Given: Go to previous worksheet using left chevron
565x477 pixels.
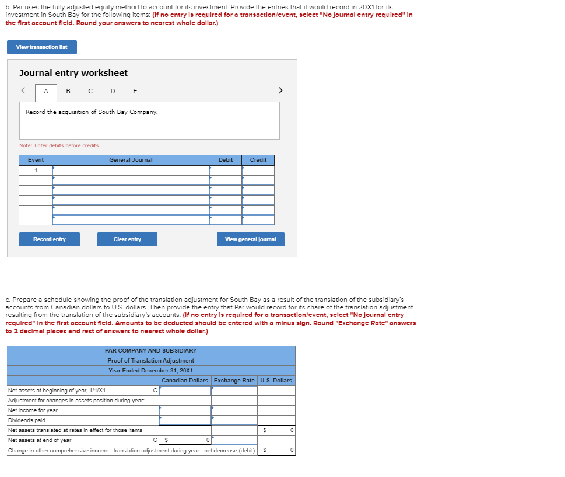Looking at the screenshot, I should (23, 90).
